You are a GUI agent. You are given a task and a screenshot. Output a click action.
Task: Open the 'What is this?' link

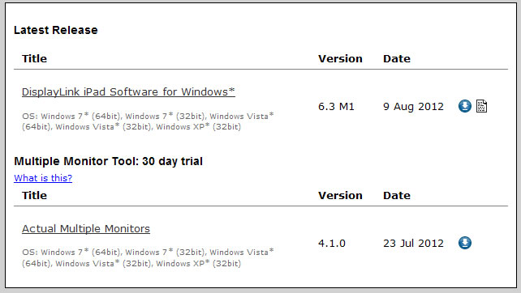click(x=43, y=178)
